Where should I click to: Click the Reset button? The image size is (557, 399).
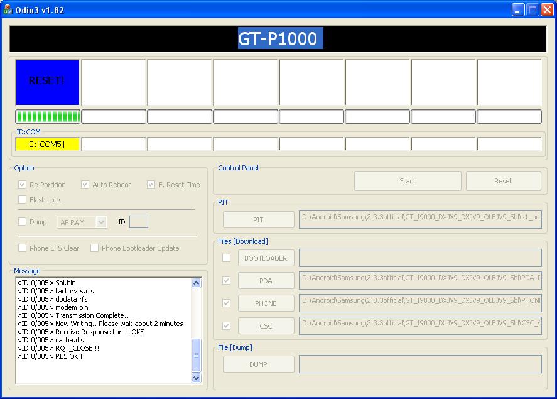pyautogui.click(x=504, y=181)
